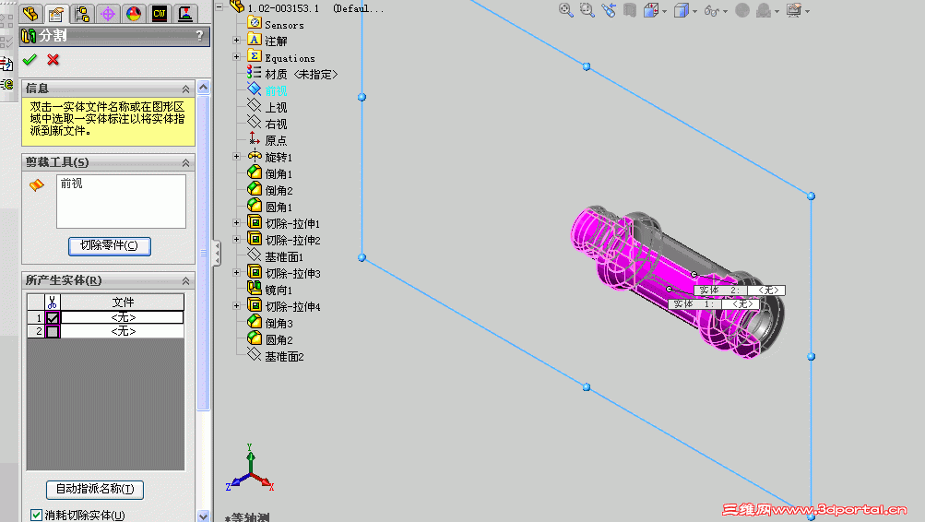The width and height of the screenshot is (925, 522).
Task: Open the FeatureManager design tree tab
Action: 30,13
